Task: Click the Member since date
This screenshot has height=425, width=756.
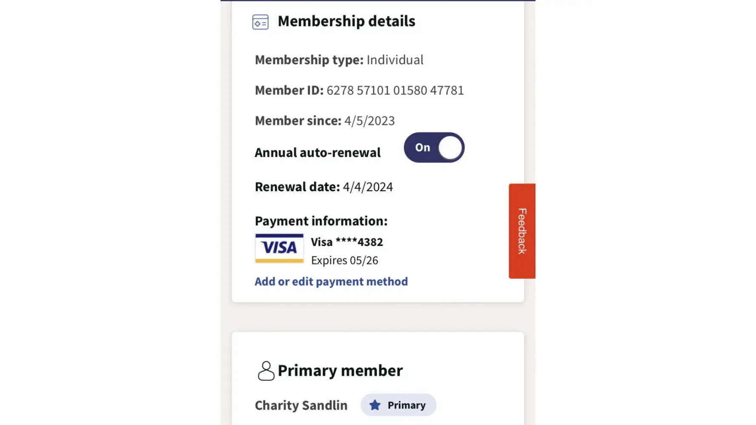Action: 369,121
